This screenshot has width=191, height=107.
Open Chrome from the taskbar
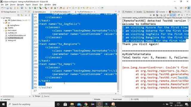(x=86, y=104)
